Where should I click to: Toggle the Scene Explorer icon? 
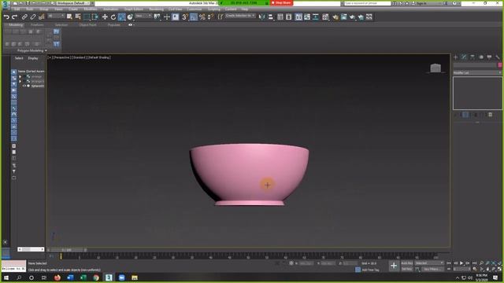click(280, 17)
